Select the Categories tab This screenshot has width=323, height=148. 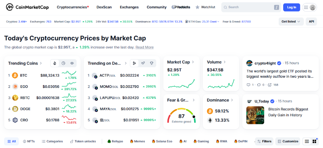click(52, 141)
